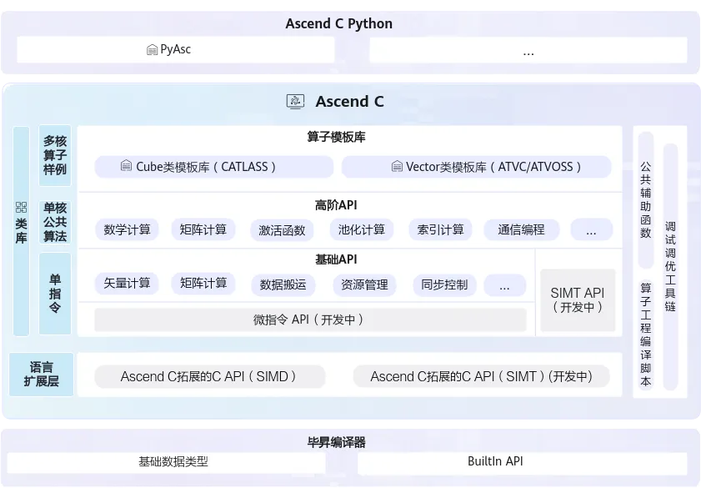Click the Ascend C monitor icon
Image resolution: width=701 pixels, height=488 pixels.
[x=295, y=102]
